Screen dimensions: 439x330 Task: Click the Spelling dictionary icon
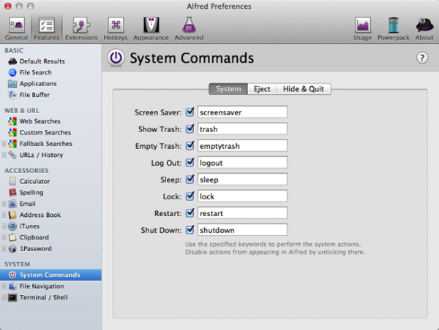(12, 193)
